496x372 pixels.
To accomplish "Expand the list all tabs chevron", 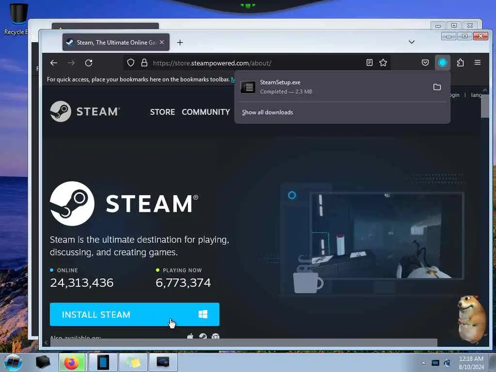I will tap(412, 42).
